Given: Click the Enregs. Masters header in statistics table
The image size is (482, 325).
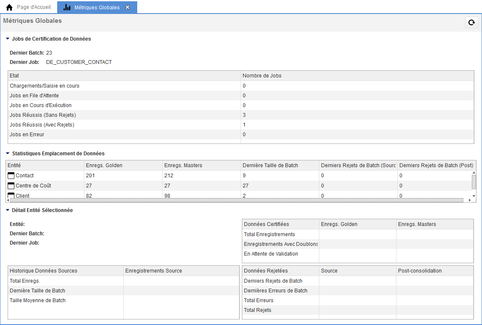Looking at the screenshot, I should click(x=202, y=165).
